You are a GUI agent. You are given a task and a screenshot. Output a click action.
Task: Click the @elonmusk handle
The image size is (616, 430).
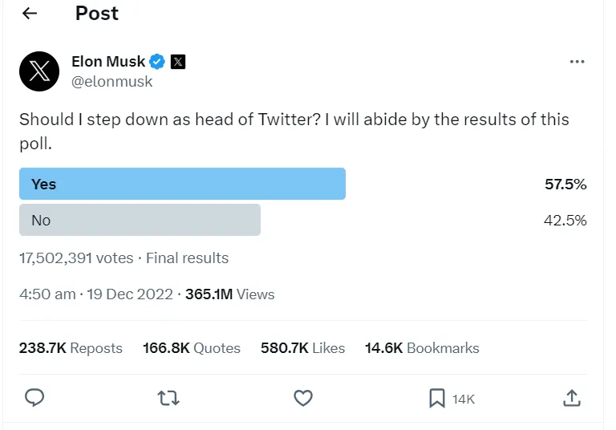[x=111, y=81]
